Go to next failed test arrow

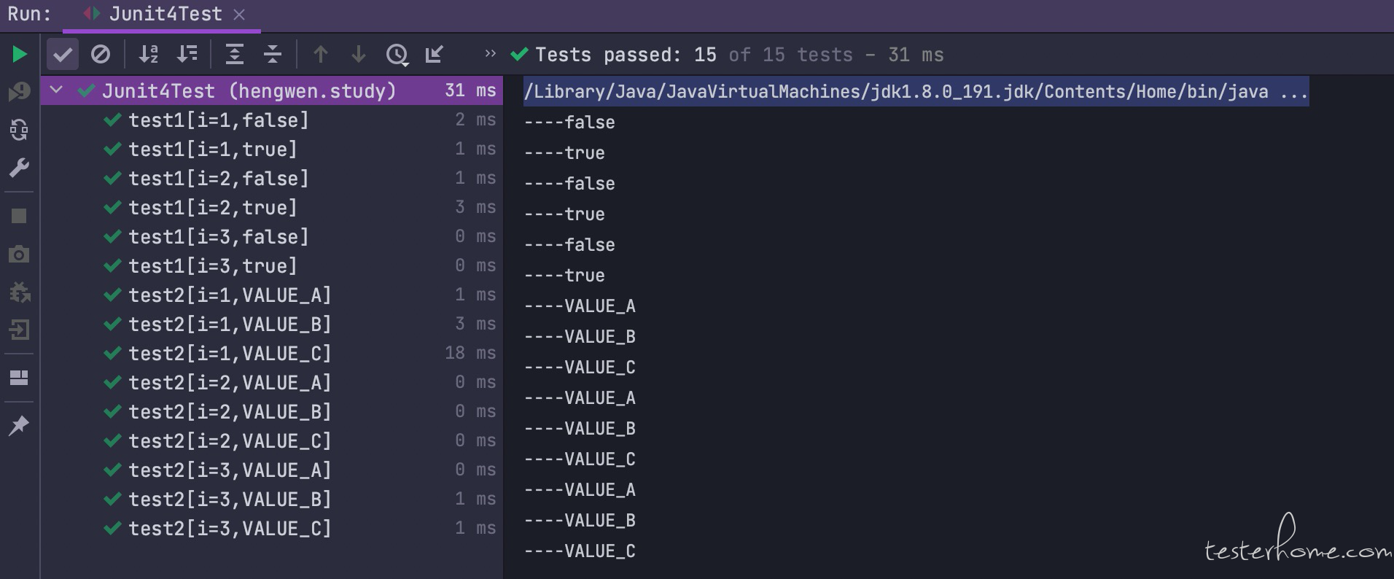(x=358, y=54)
